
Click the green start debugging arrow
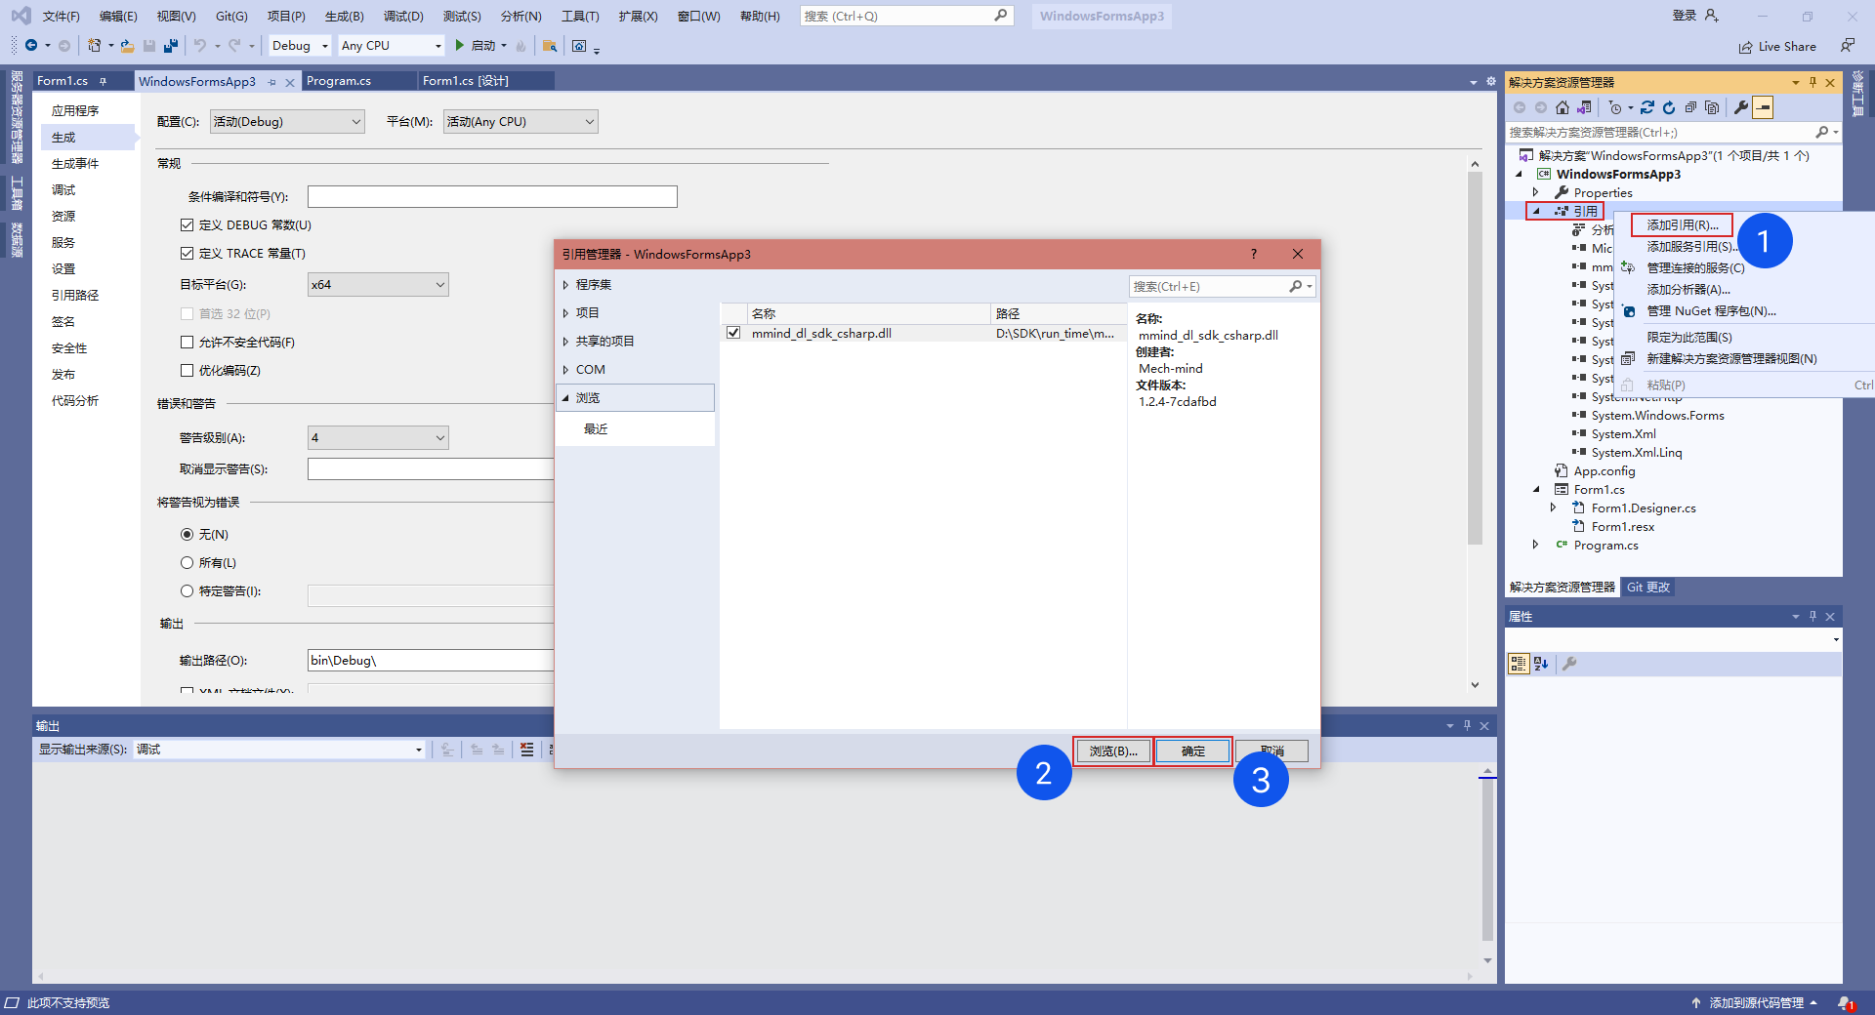[x=459, y=46]
